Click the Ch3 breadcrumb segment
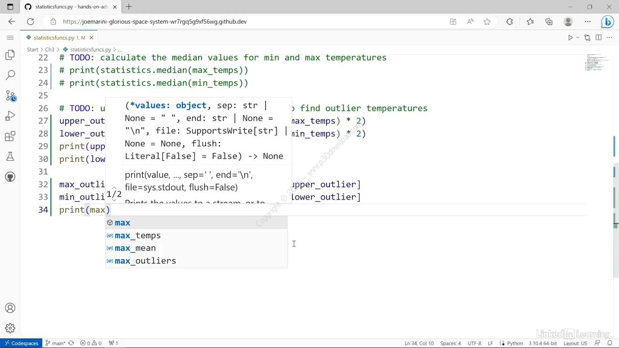Viewport: 619px width, 348px height. (x=50, y=49)
